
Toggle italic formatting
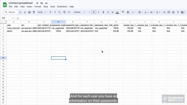click(x=108, y=12)
